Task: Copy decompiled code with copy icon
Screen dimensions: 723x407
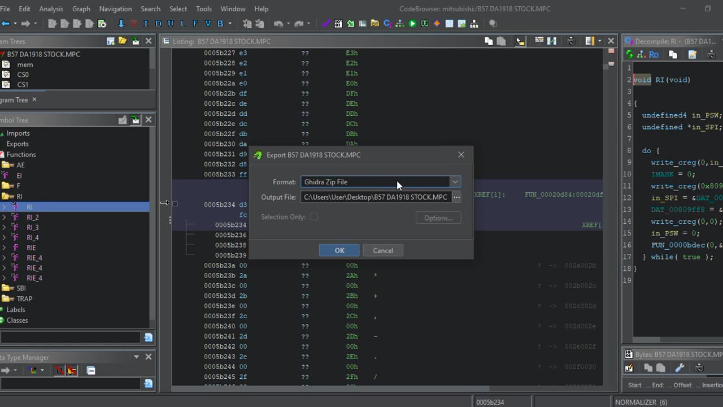Action: pos(673,54)
